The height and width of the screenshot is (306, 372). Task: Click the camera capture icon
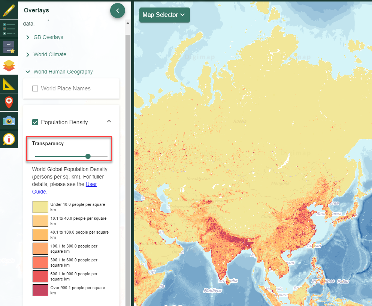pos(9,120)
